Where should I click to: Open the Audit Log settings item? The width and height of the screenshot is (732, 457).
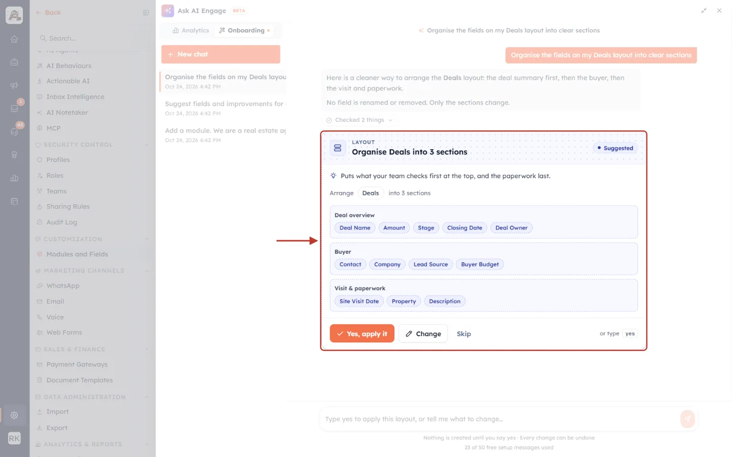(x=62, y=222)
